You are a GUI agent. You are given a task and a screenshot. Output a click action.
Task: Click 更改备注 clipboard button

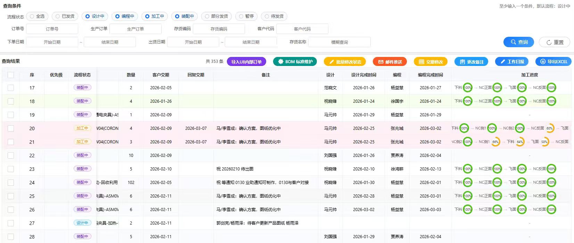click(x=471, y=62)
